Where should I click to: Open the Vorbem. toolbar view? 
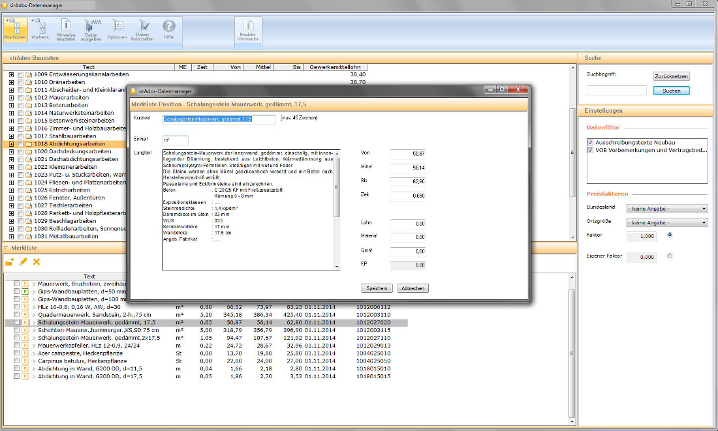pyautogui.click(x=40, y=29)
